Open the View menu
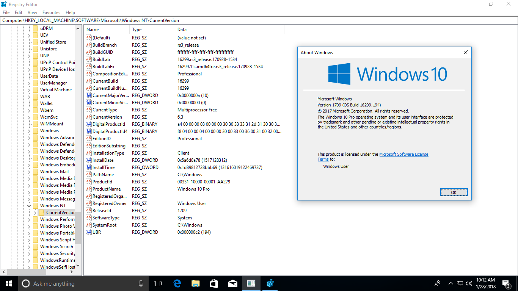The height and width of the screenshot is (291, 518). [x=32, y=13]
